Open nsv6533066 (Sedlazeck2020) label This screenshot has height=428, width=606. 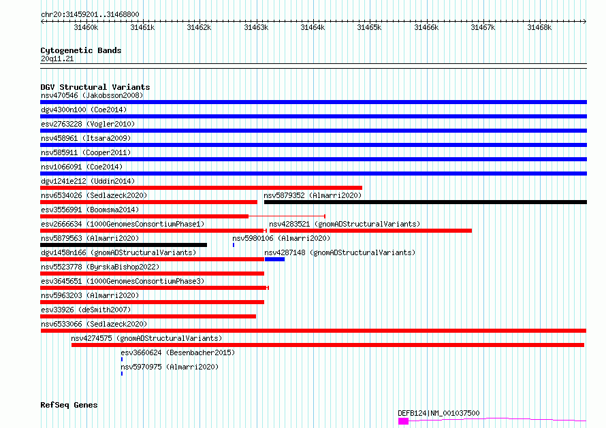94,324
